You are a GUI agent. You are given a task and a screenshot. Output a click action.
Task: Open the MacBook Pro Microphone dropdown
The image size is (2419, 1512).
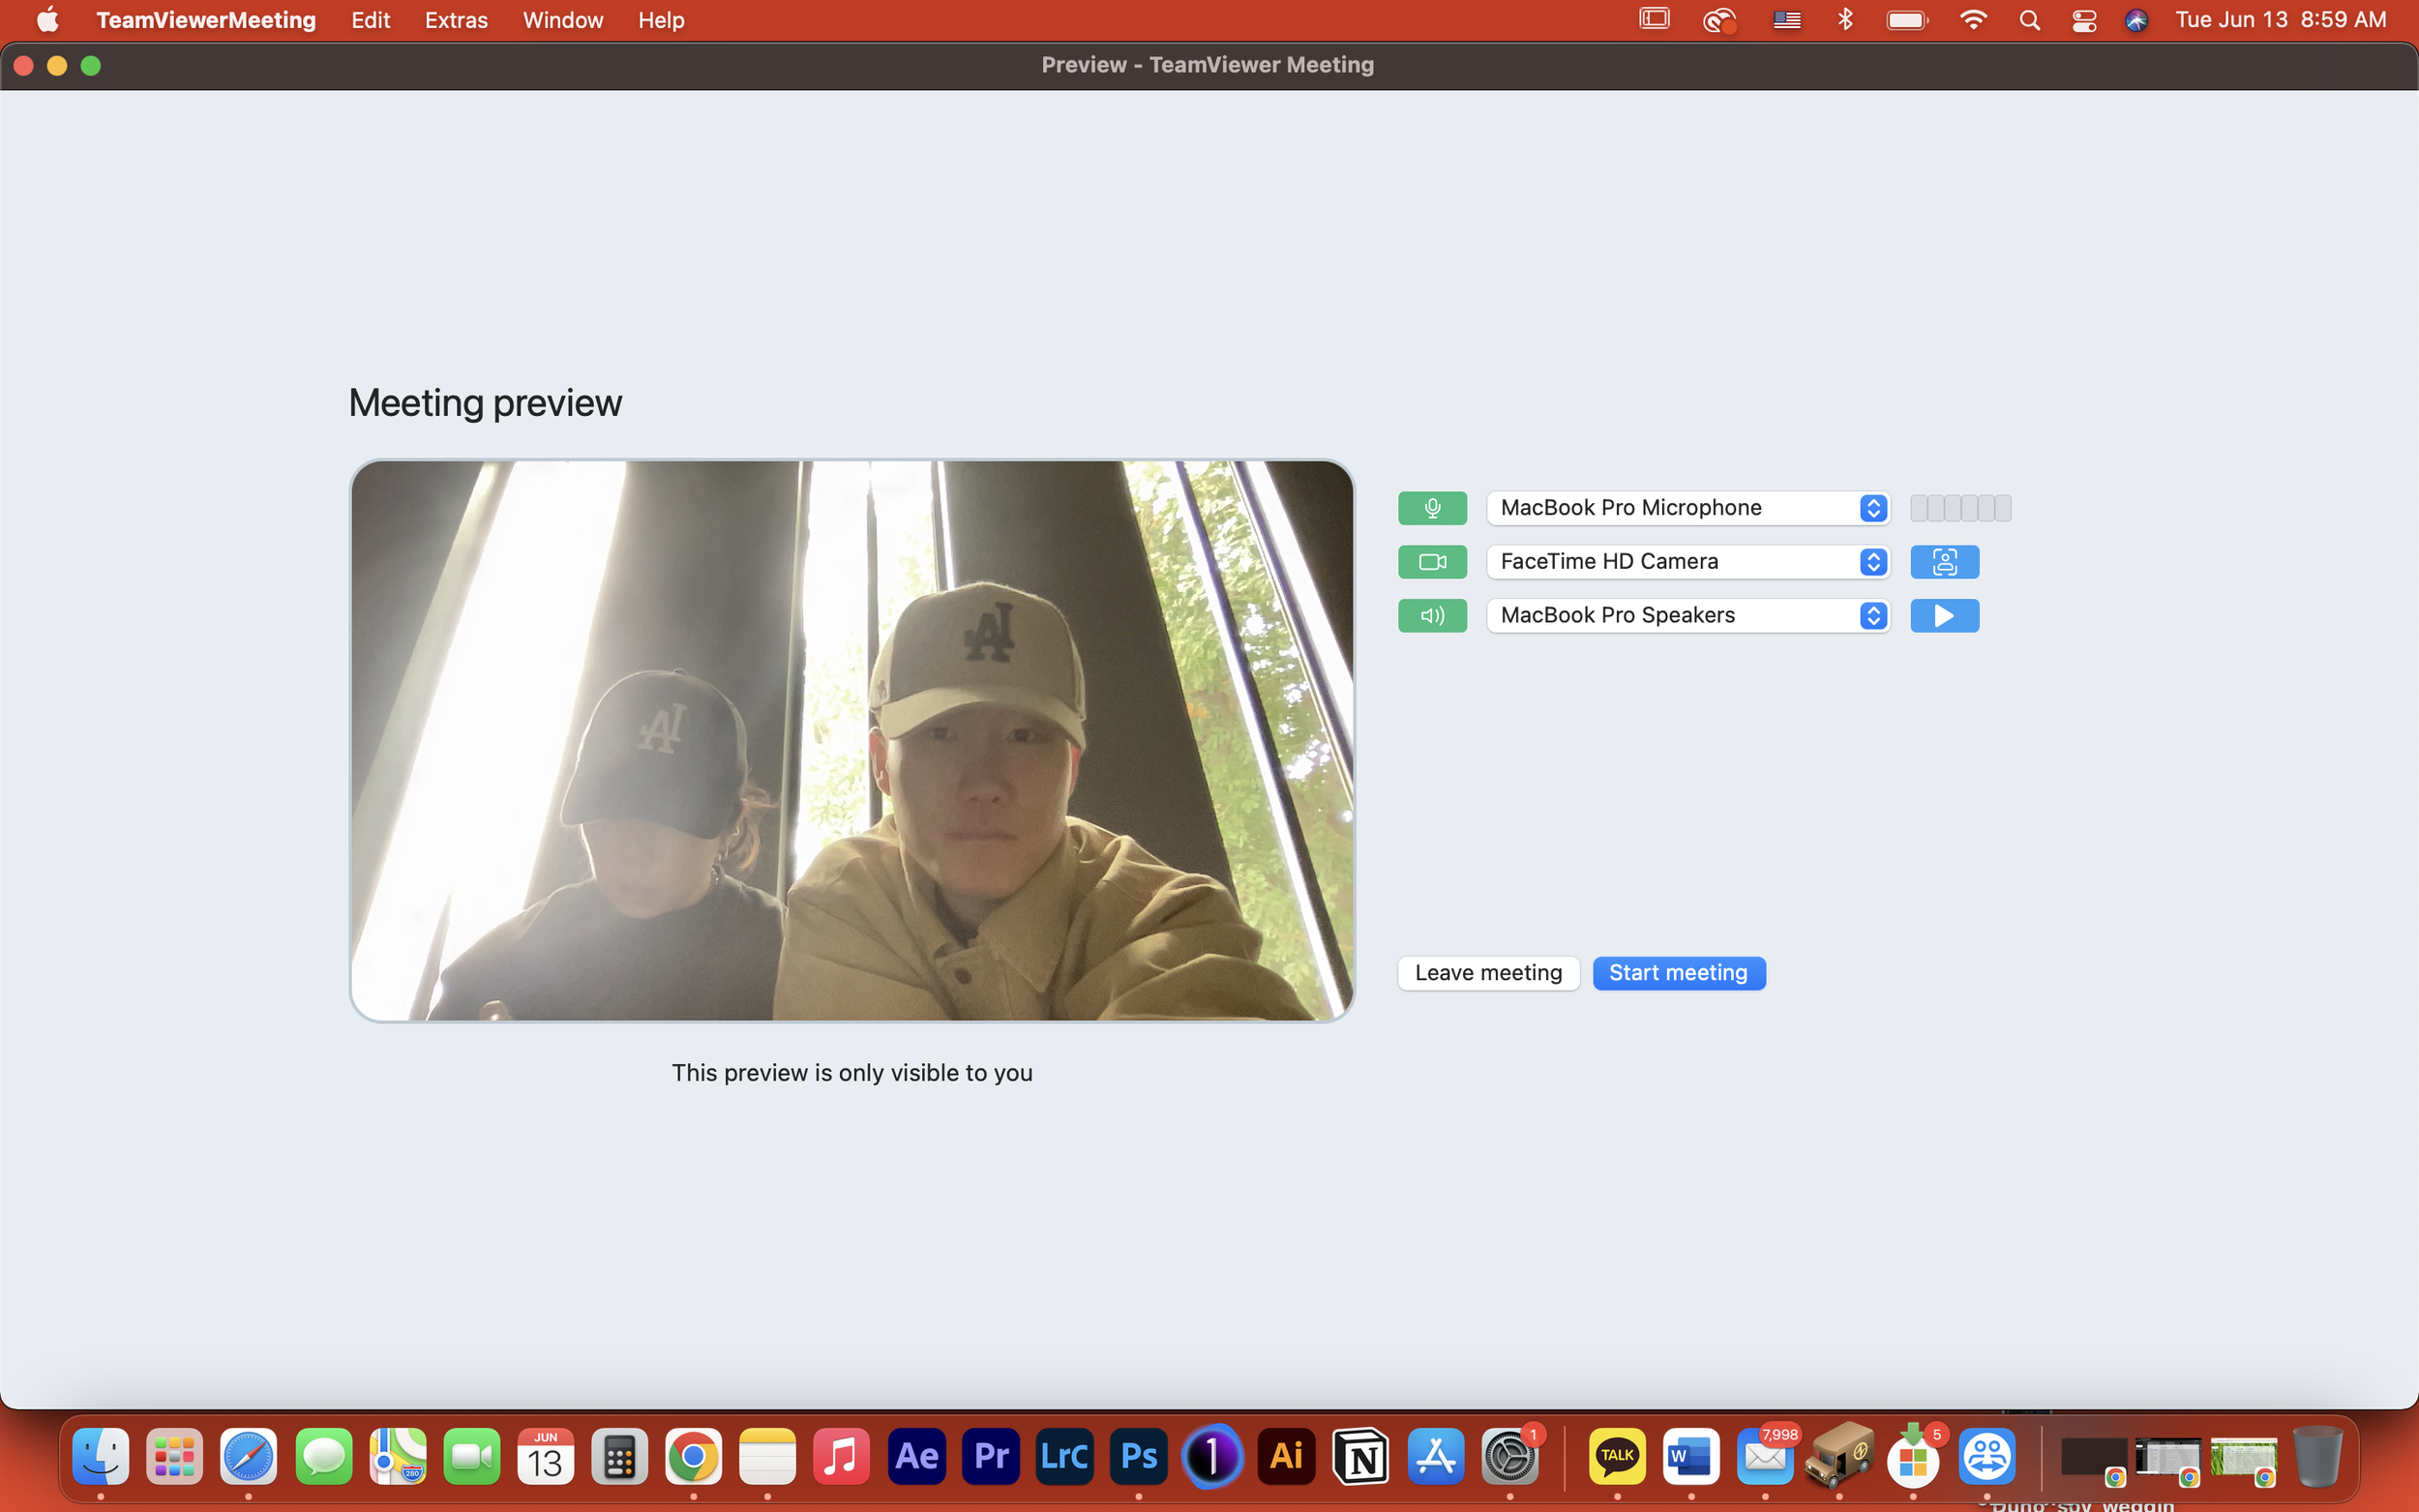click(1688, 508)
